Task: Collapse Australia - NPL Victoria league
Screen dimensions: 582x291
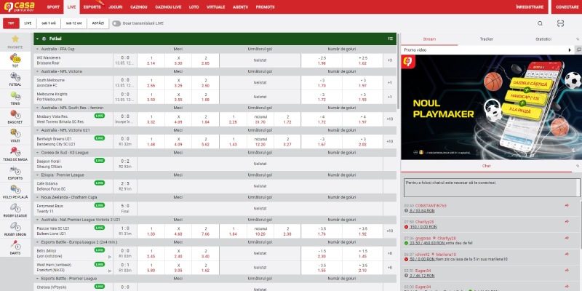Action: click(x=37, y=71)
